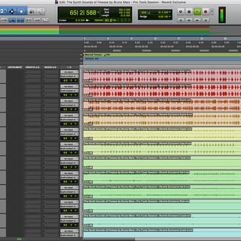Image resolution: width=241 pixels, height=241 pixels.
Task: Click the I/O column header
Action: (x=69, y=67)
